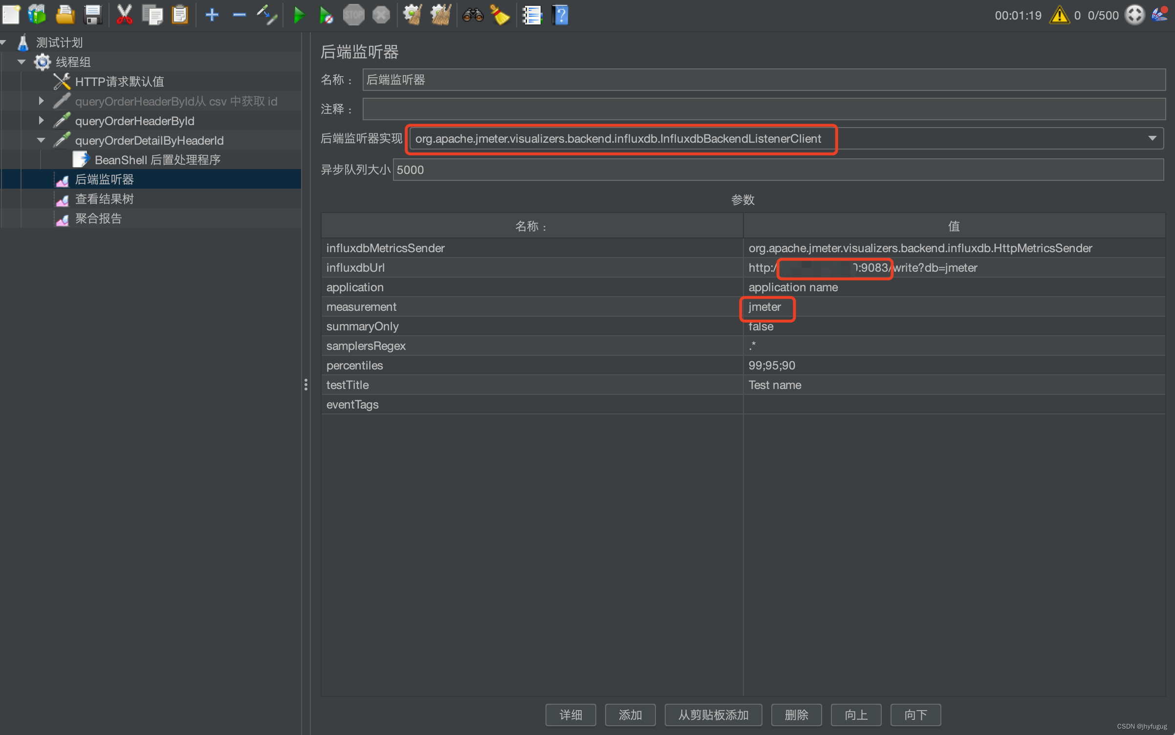
Task: Shutdown the test gracefully
Action: click(x=381, y=15)
